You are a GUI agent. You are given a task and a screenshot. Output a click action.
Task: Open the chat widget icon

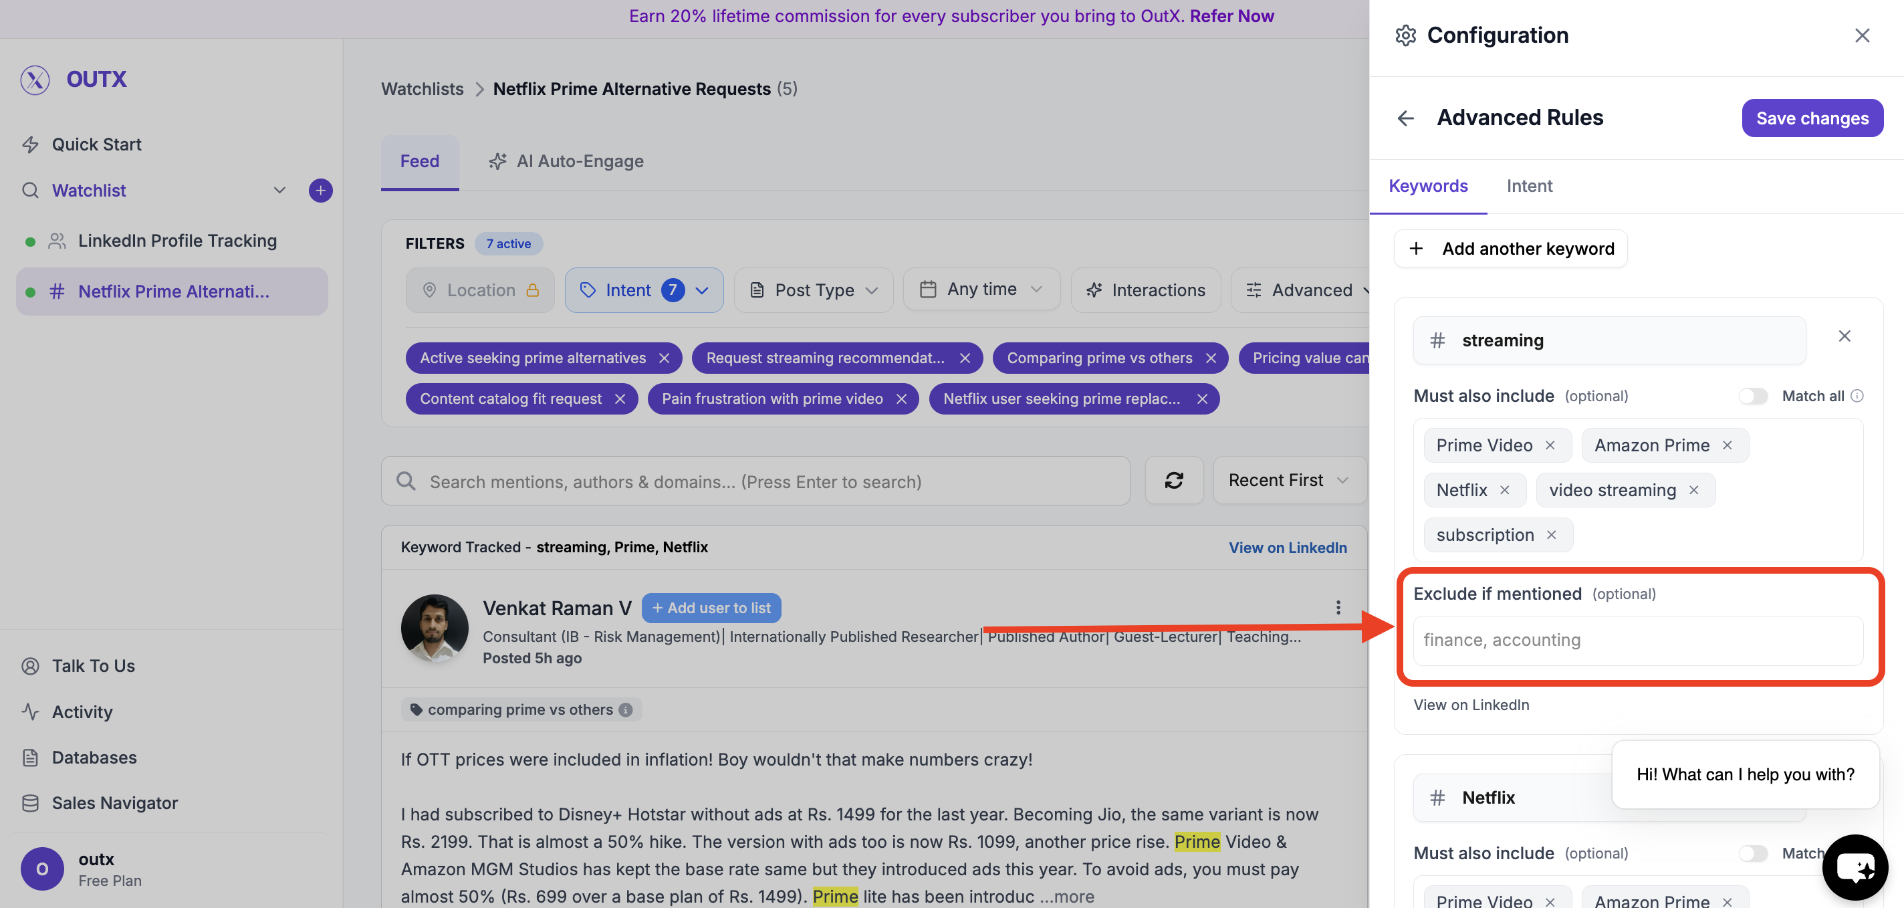click(1855, 867)
